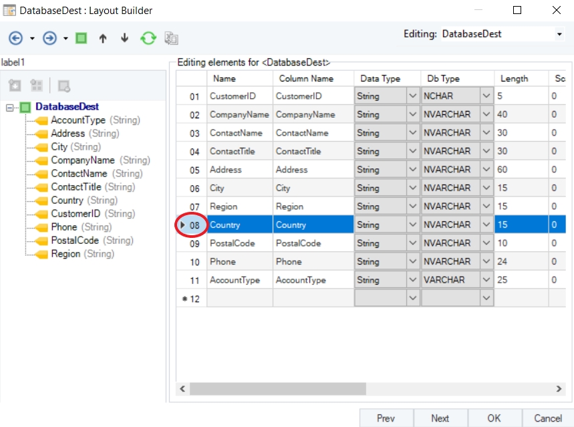
Task: Click the green refresh arrows icon
Action: click(x=148, y=38)
